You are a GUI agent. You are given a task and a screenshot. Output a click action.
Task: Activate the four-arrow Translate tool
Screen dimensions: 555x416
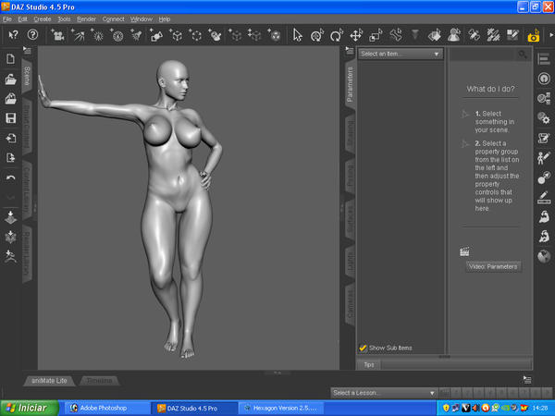tap(355, 35)
